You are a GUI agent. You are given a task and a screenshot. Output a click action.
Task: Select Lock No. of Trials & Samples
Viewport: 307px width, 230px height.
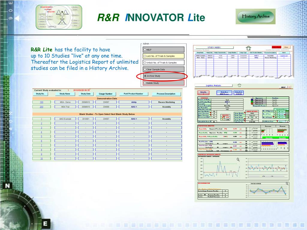163,56
